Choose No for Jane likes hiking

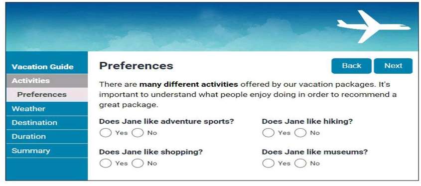pyautogui.click(x=300, y=133)
